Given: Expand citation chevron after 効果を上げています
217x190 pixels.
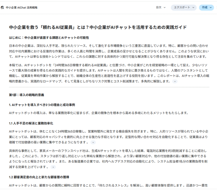Looking at the screenshot, I should point(53,167).
